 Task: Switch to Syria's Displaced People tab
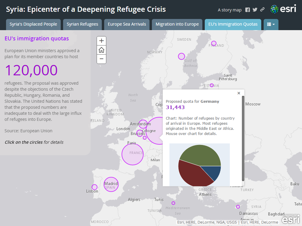click(x=33, y=24)
